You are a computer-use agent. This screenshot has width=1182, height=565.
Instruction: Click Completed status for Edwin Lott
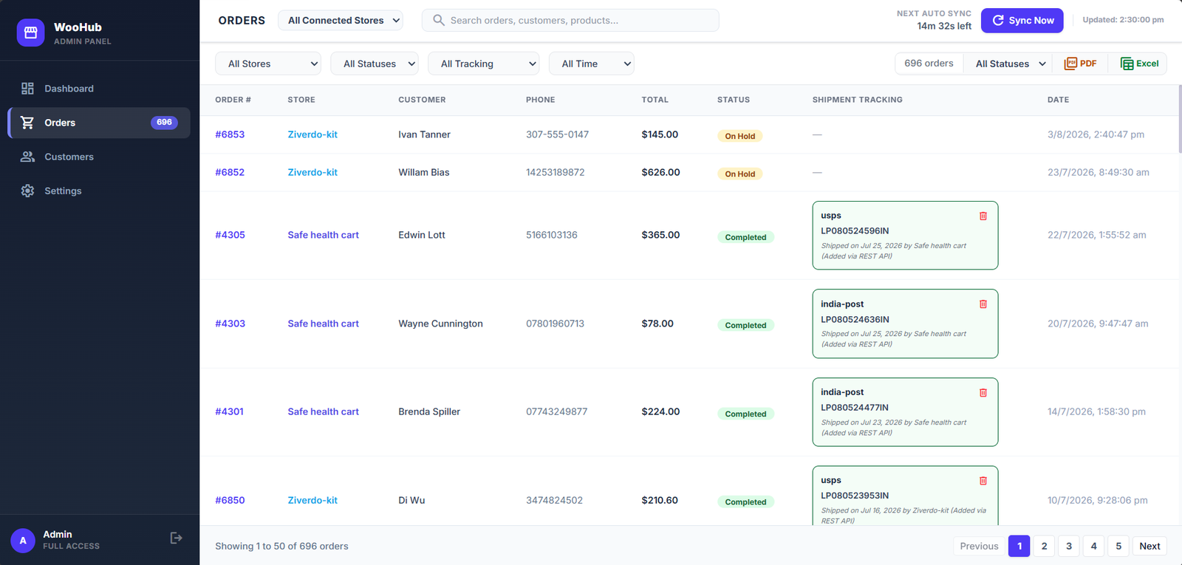pos(745,237)
